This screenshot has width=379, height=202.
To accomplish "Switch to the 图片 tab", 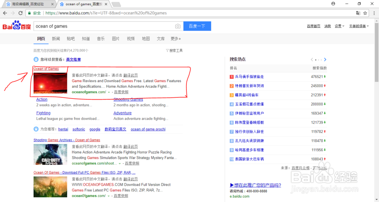I will (x=116, y=39).
